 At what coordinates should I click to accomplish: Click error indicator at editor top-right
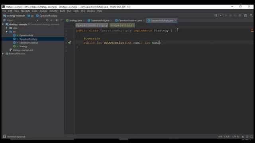tap(252, 30)
